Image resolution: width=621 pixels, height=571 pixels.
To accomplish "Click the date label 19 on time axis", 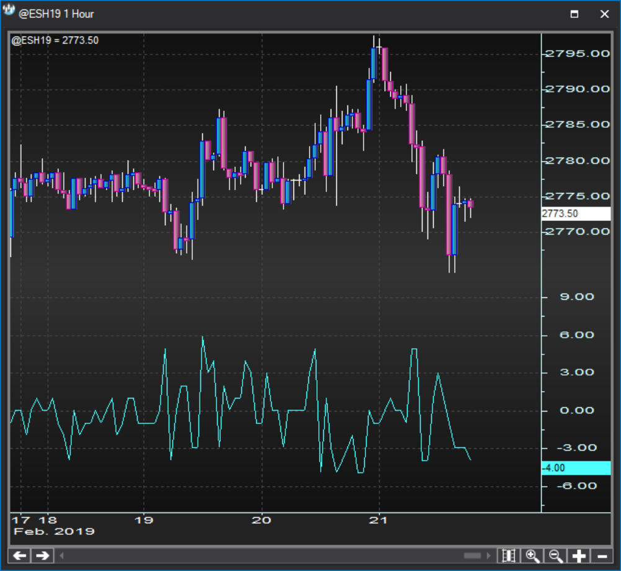I will click(144, 520).
